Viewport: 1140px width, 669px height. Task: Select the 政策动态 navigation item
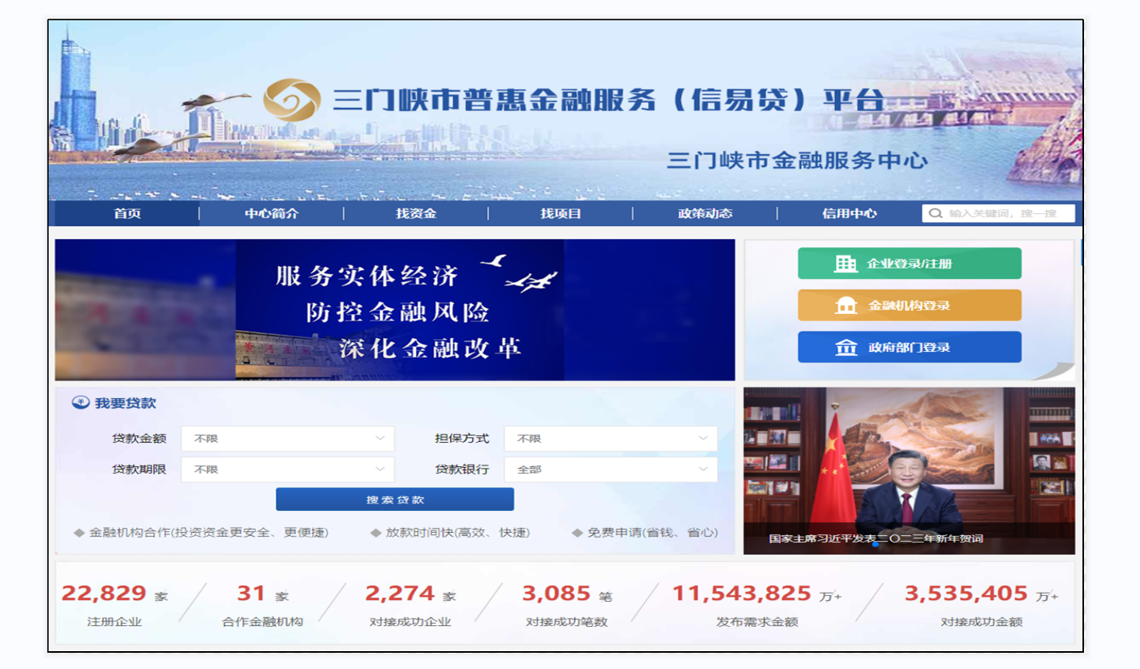coord(705,214)
